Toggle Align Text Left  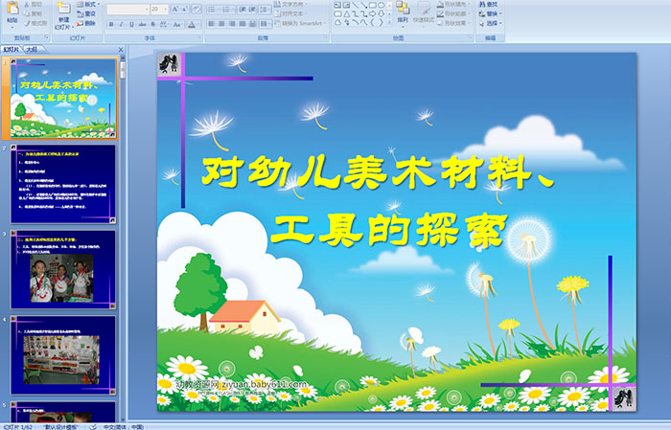coord(211,24)
